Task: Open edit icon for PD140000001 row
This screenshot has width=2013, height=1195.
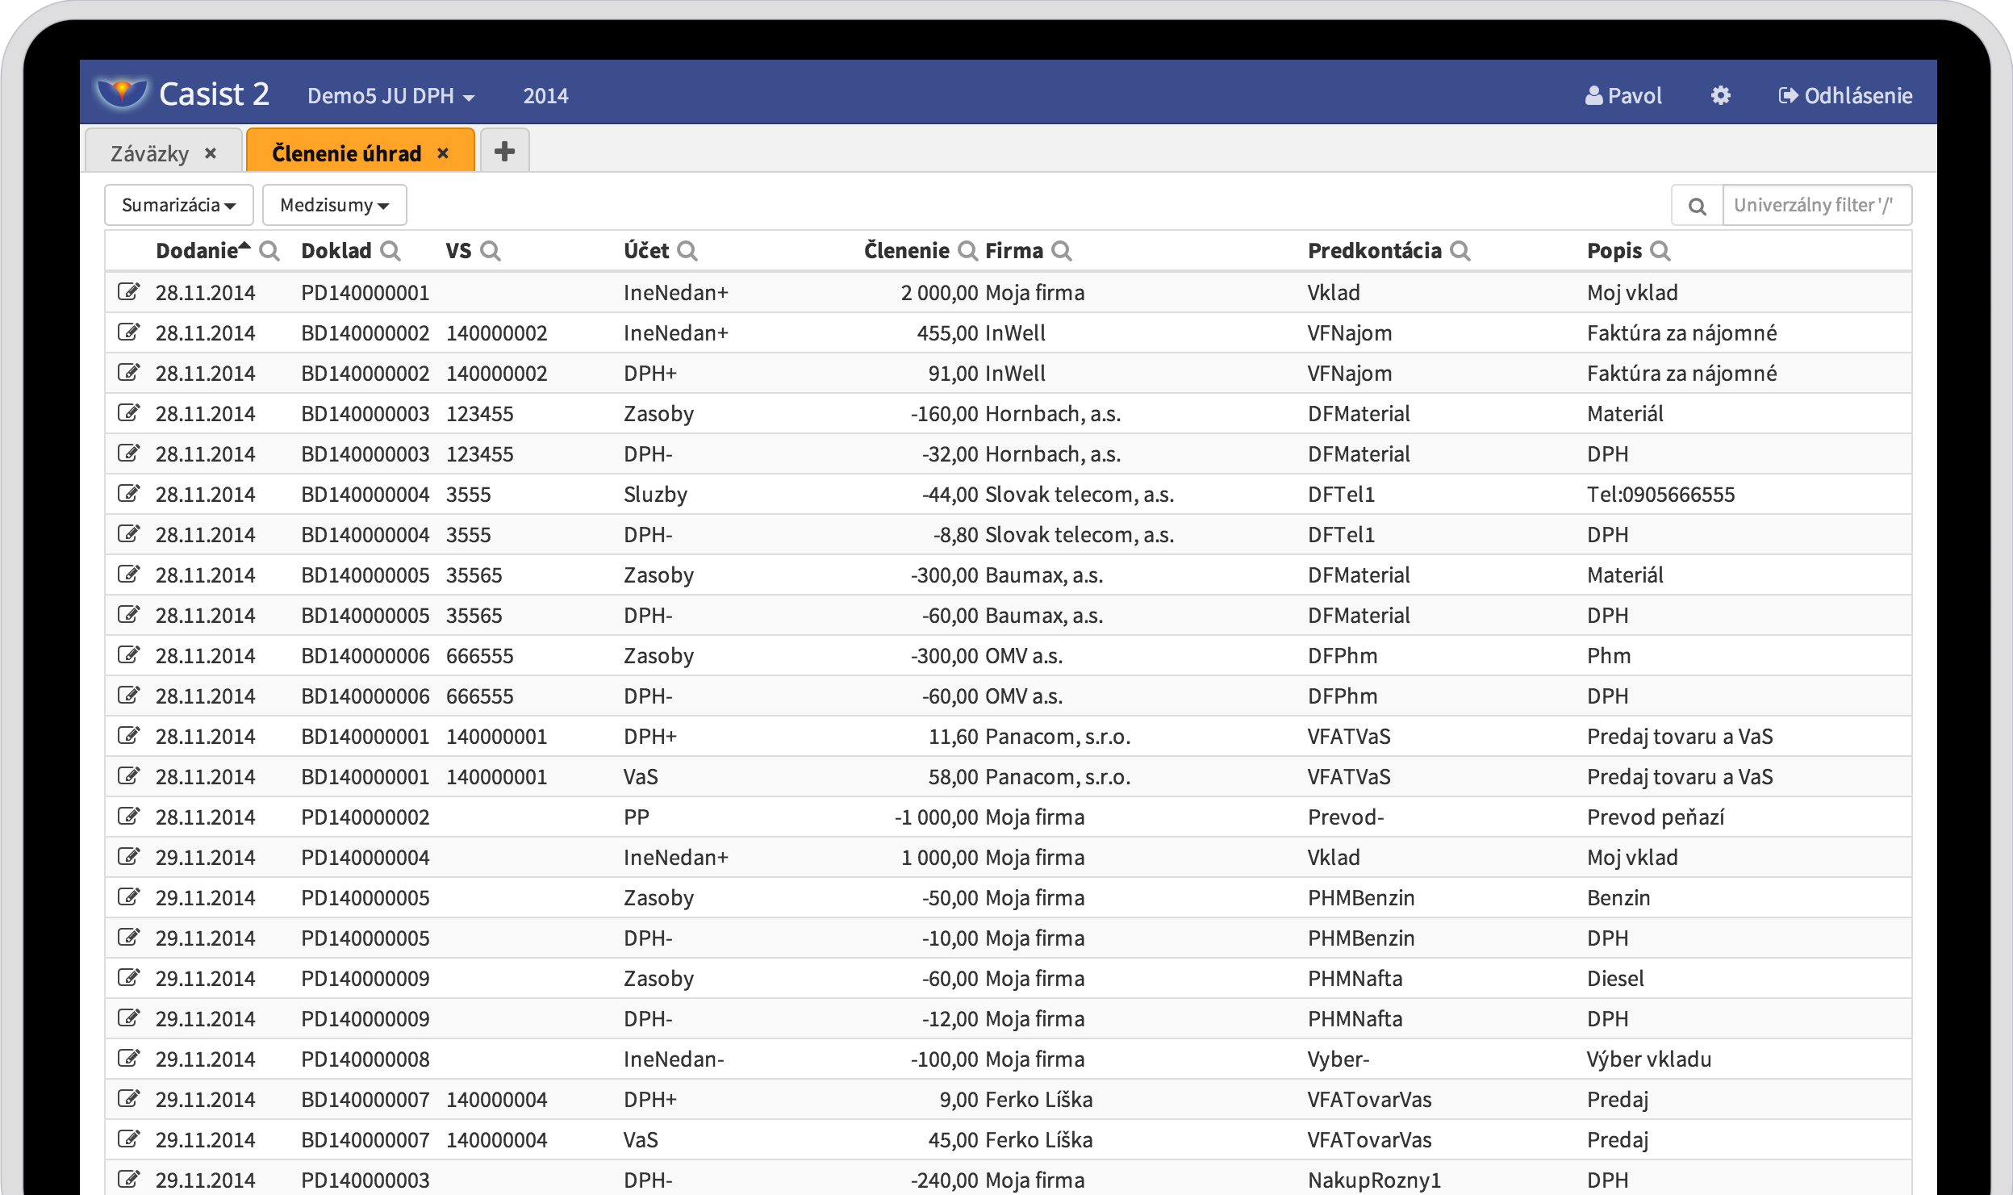Action: pos(128,291)
